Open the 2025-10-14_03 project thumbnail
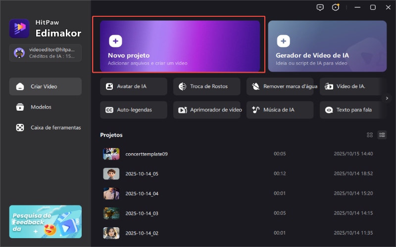This screenshot has width=396, height=247. [111, 213]
